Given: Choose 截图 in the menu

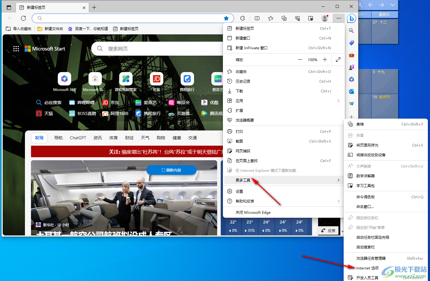Looking at the screenshot, I should [284, 141].
